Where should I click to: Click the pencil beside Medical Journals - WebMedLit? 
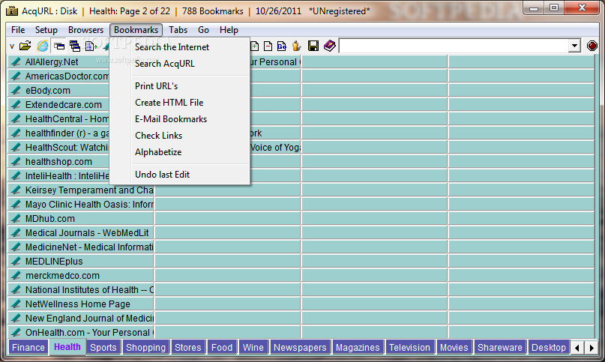16,232
